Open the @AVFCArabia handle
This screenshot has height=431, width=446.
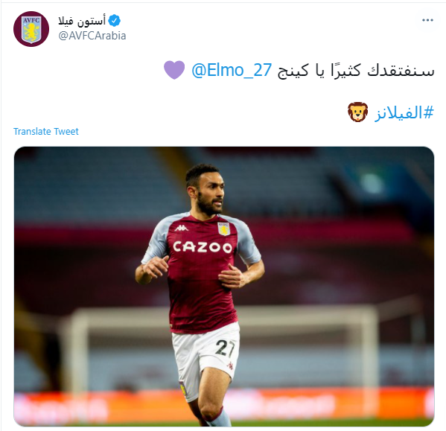[x=92, y=36]
